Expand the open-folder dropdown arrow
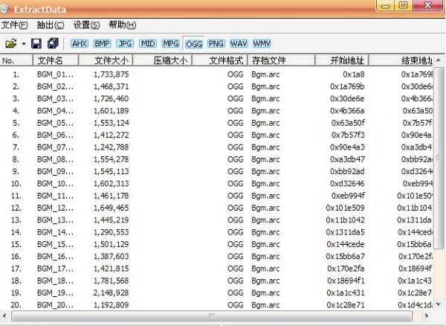This screenshot has width=446, height=326. pyautogui.click(x=24, y=44)
